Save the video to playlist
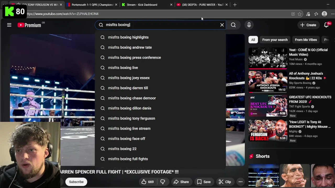Screen dimensions: 335x188 click(204, 182)
